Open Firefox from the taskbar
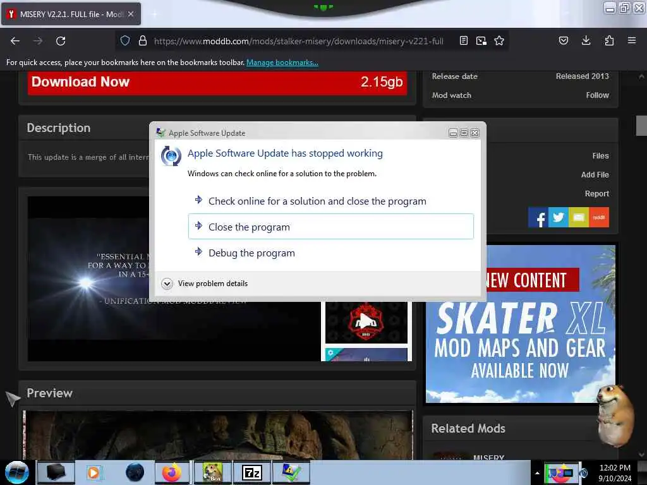The height and width of the screenshot is (485, 647). (x=172, y=472)
